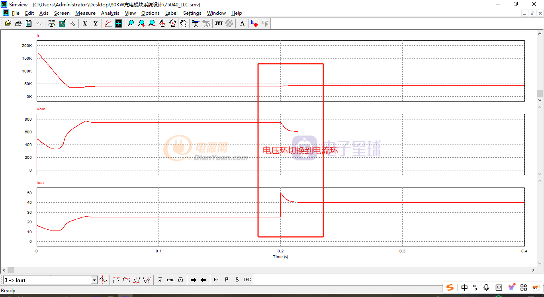Open the Analysis menu

click(x=110, y=13)
